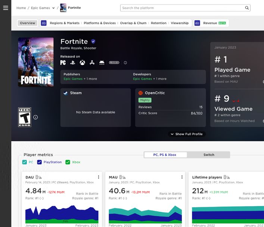Expand the Epic Games breadcrumb dropdown
The height and width of the screenshot is (227, 264).
click(x=53, y=8)
